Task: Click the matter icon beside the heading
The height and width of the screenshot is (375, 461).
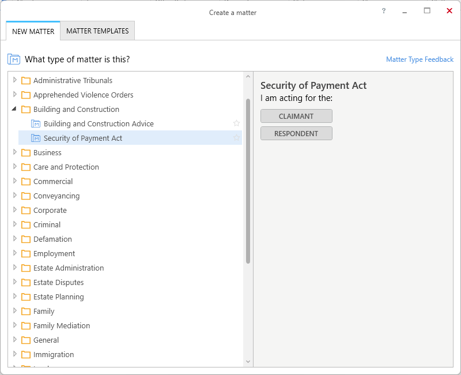Action: 13,59
